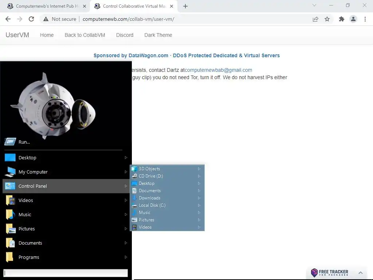The height and width of the screenshot is (280, 373).
Task: Open Back to CollabVM link
Action: (x=85, y=35)
